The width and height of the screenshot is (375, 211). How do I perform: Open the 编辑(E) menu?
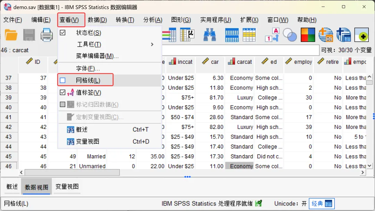(41, 20)
